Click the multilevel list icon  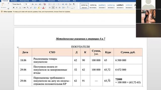[58, 4]
